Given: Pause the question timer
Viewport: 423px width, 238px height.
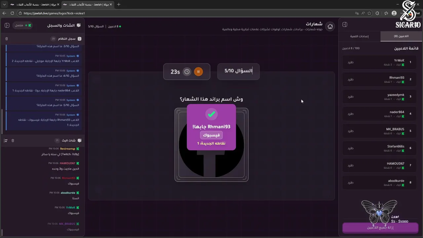Looking at the screenshot, I should coord(198,71).
